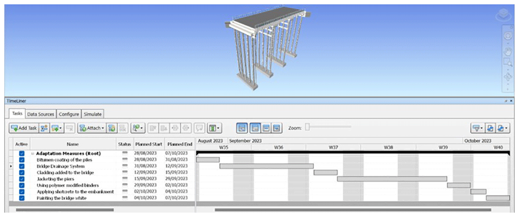
Task: Click the Planned Start column header
Action: [x=148, y=144]
